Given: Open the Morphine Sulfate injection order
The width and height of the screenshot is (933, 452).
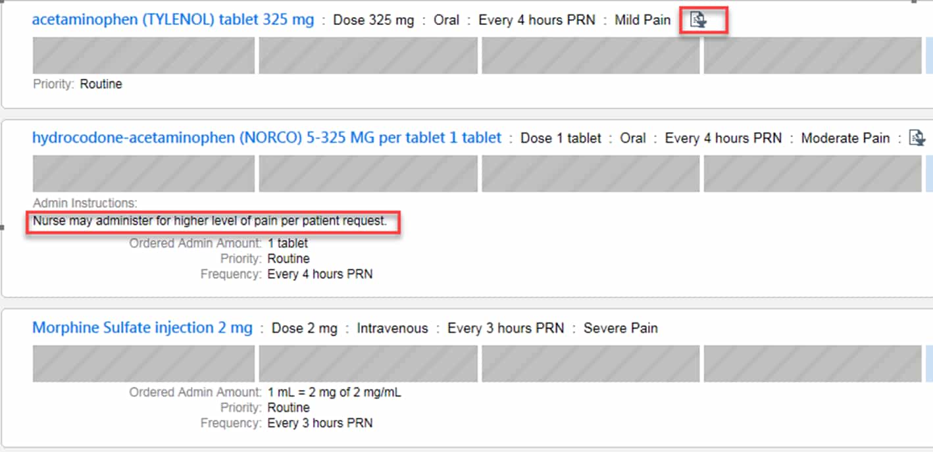Looking at the screenshot, I should coord(142,328).
